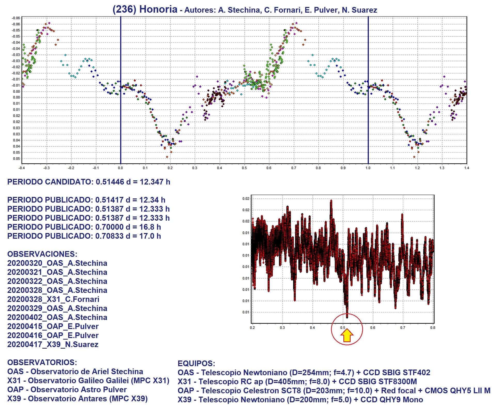This screenshot has width=497, height=409.
Task: Click "OAS - Observatorio de Ariel Stechina"
Action: 75,372
